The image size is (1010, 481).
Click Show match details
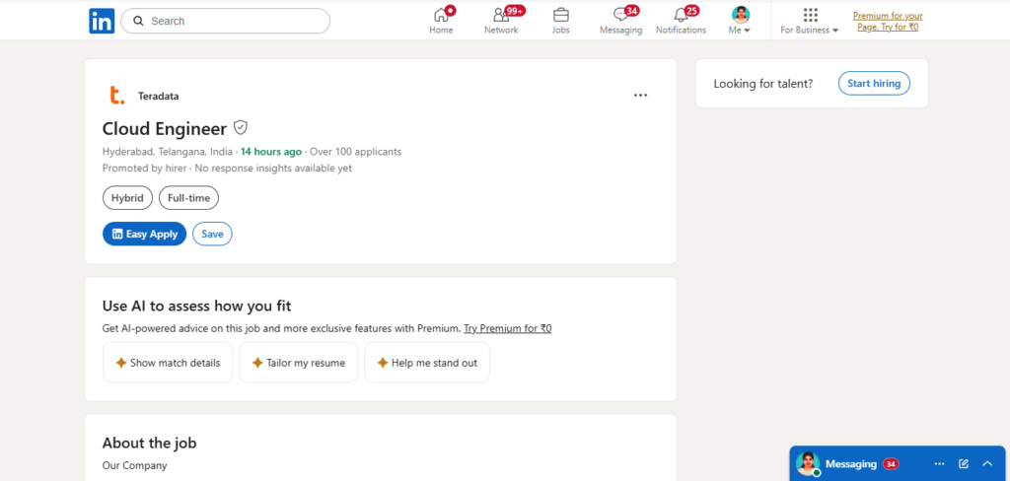pos(168,363)
